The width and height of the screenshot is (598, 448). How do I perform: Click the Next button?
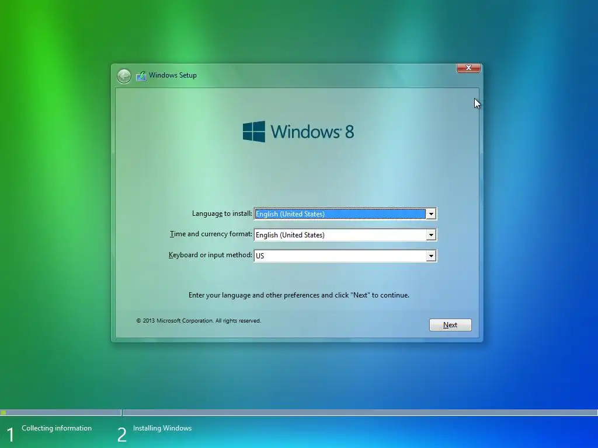point(450,325)
